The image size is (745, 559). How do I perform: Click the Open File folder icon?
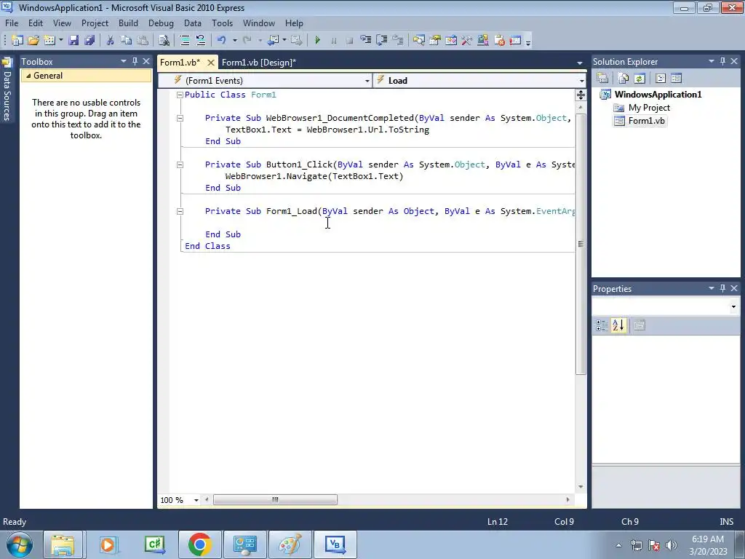coord(33,41)
